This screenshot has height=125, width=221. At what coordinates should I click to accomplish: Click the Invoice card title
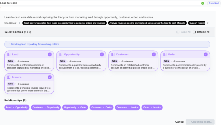click(17, 77)
